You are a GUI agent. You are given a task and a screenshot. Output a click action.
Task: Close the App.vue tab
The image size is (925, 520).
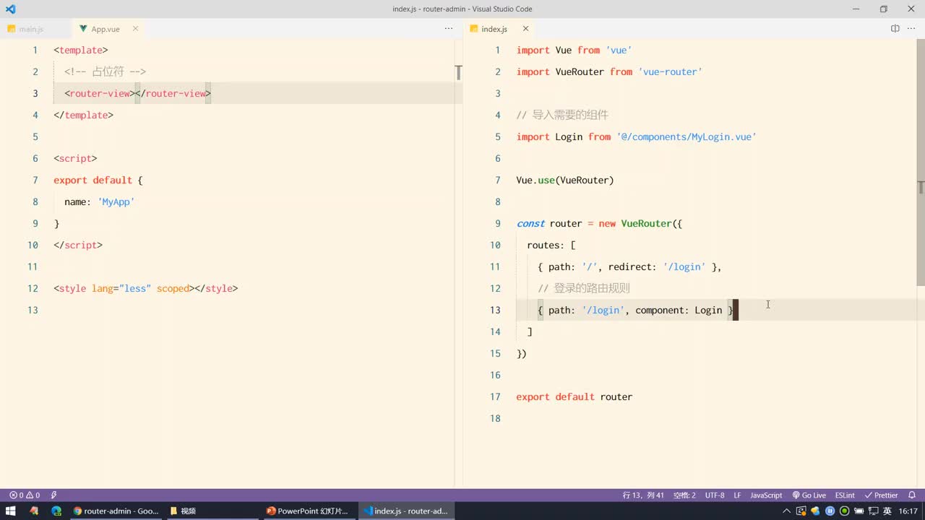(135, 29)
